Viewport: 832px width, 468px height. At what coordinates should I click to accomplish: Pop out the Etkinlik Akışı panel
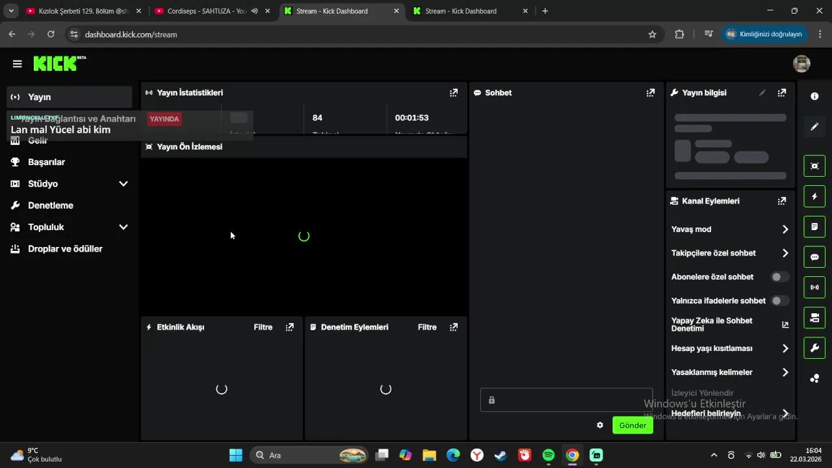click(290, 327)
